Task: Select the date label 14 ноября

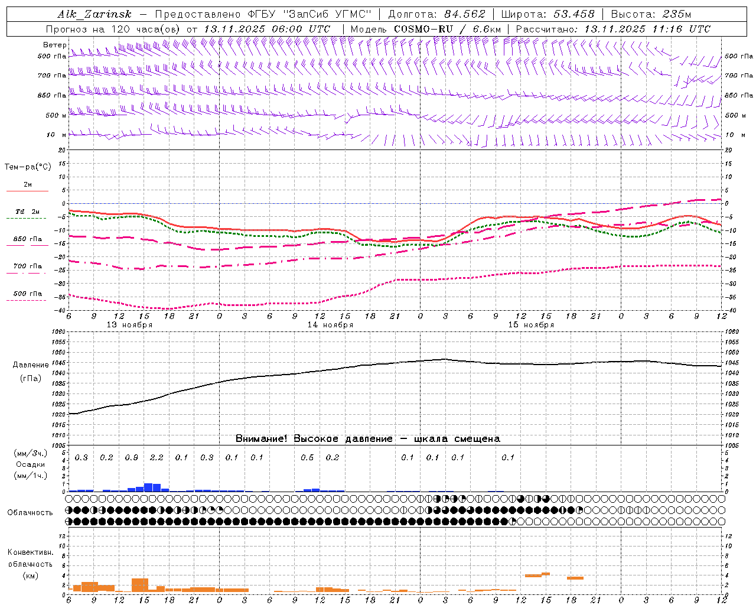Action: [x=330, y=325]
